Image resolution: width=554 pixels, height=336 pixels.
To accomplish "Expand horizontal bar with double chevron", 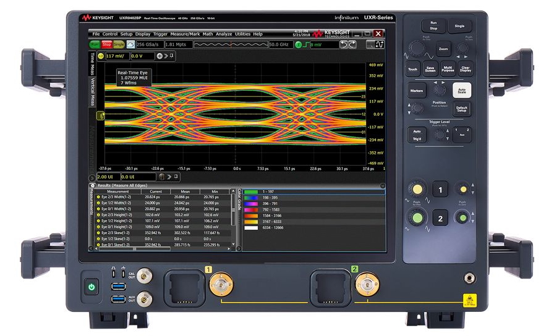I will click(x=169, y=177).
